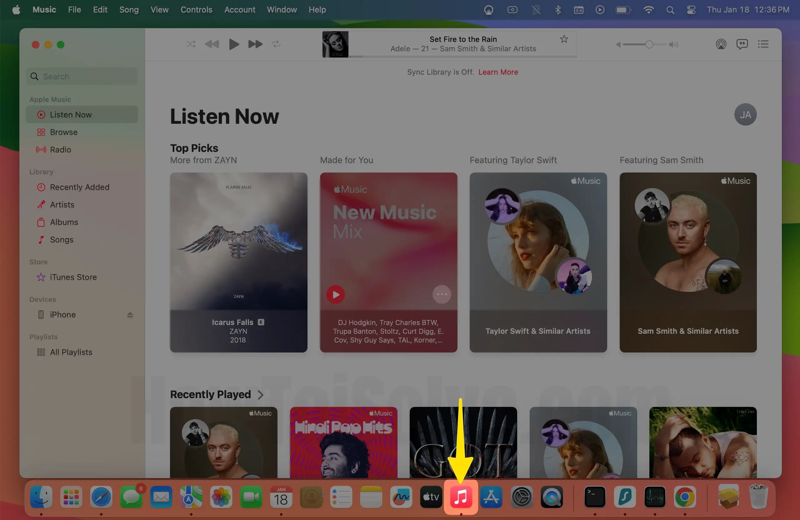Open System Settings from the Dock
Image resolution: width=800 pixels, height=520 pixels.
[x=521, y=497]
